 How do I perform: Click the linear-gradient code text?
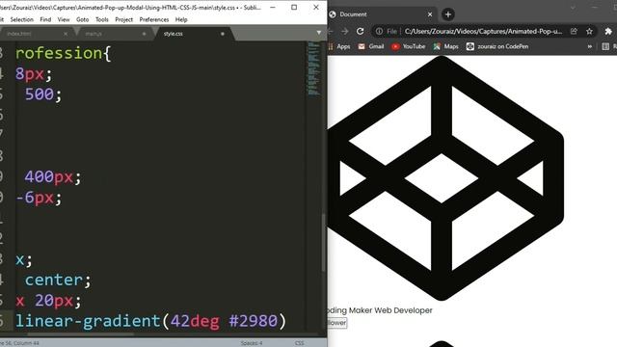tap(88, 321)
